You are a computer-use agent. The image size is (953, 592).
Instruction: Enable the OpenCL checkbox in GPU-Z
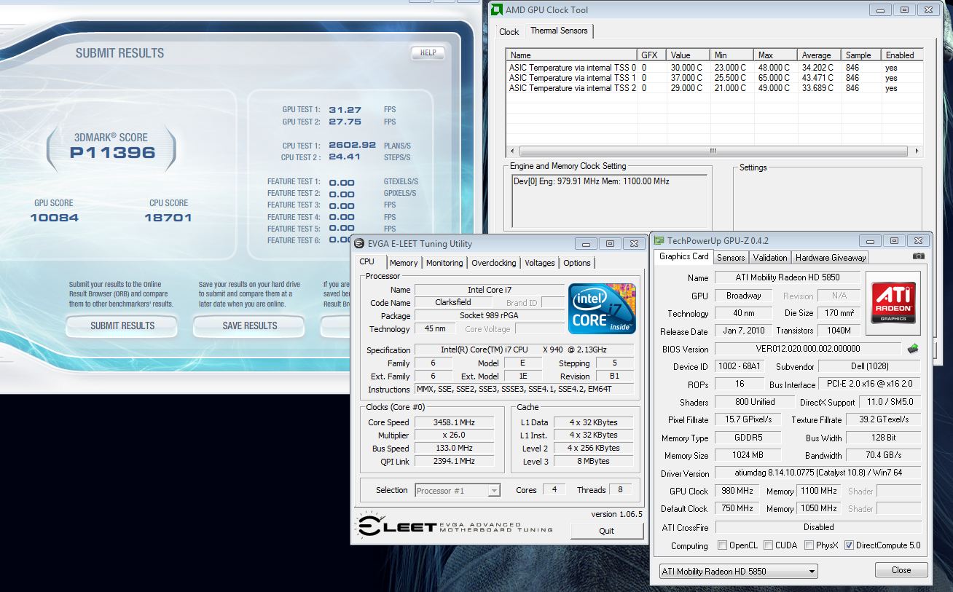[x=722, y=545]
